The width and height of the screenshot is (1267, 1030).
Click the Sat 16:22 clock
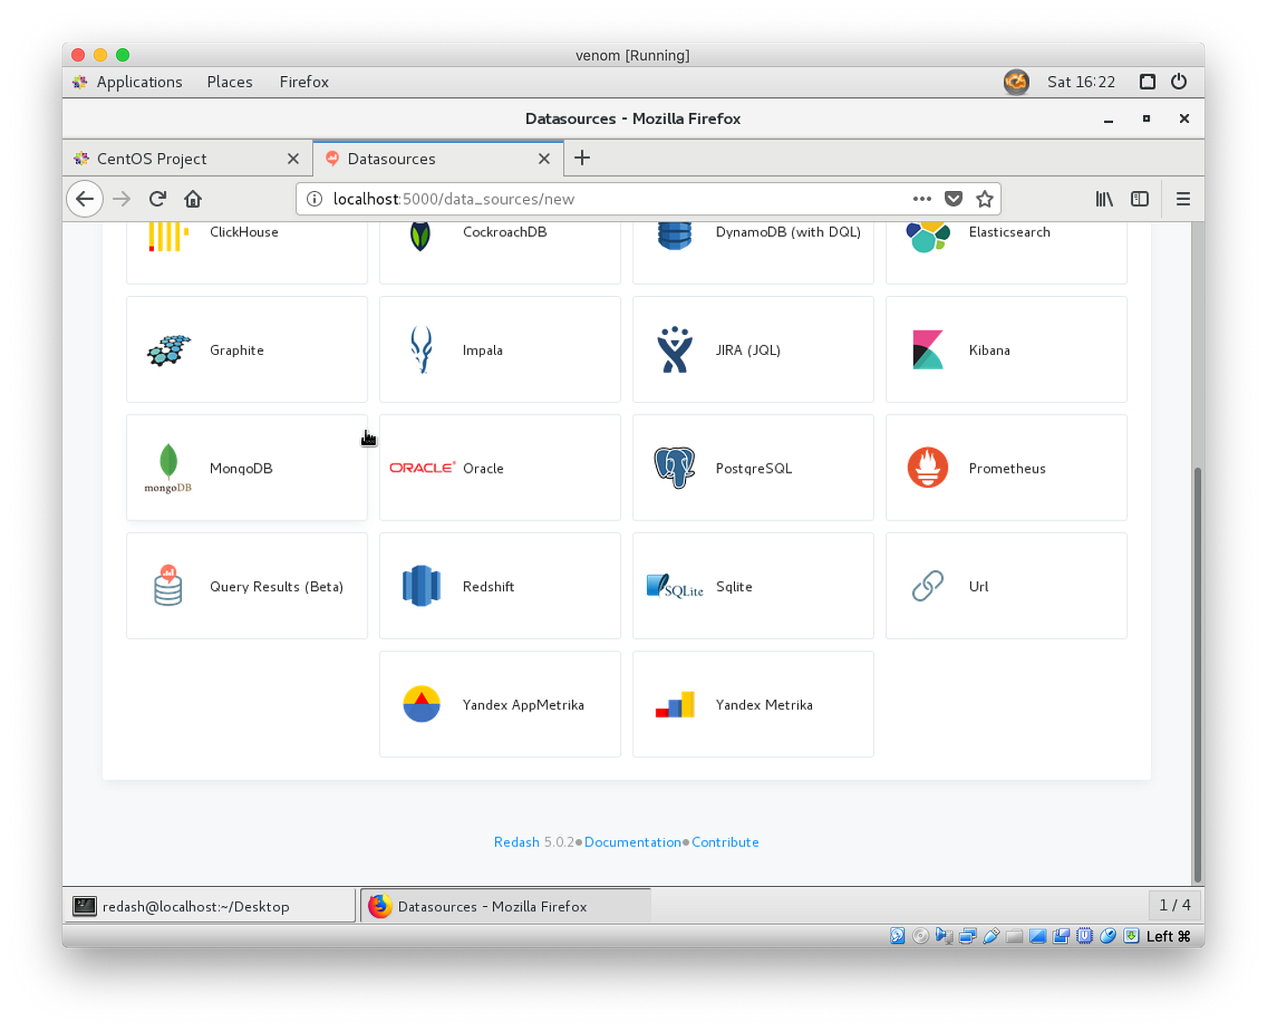tap(1081, 81)
